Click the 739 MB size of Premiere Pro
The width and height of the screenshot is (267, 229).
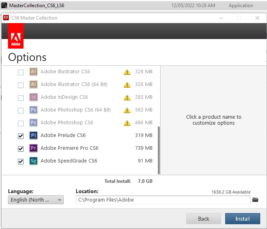click(x=144, y=148)
